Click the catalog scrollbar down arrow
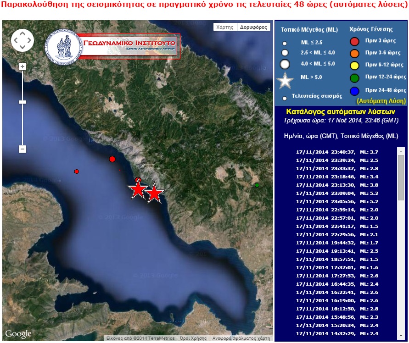 point(401,336)
